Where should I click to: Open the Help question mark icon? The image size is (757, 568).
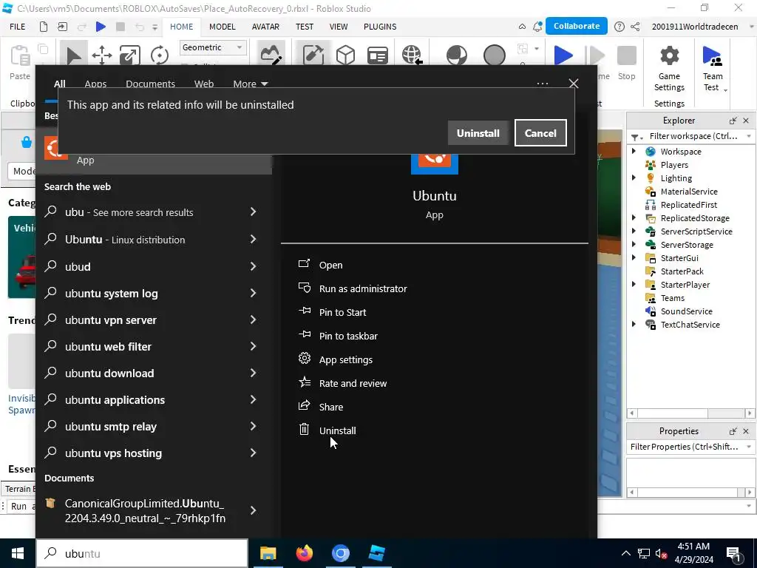pos(619,27)
